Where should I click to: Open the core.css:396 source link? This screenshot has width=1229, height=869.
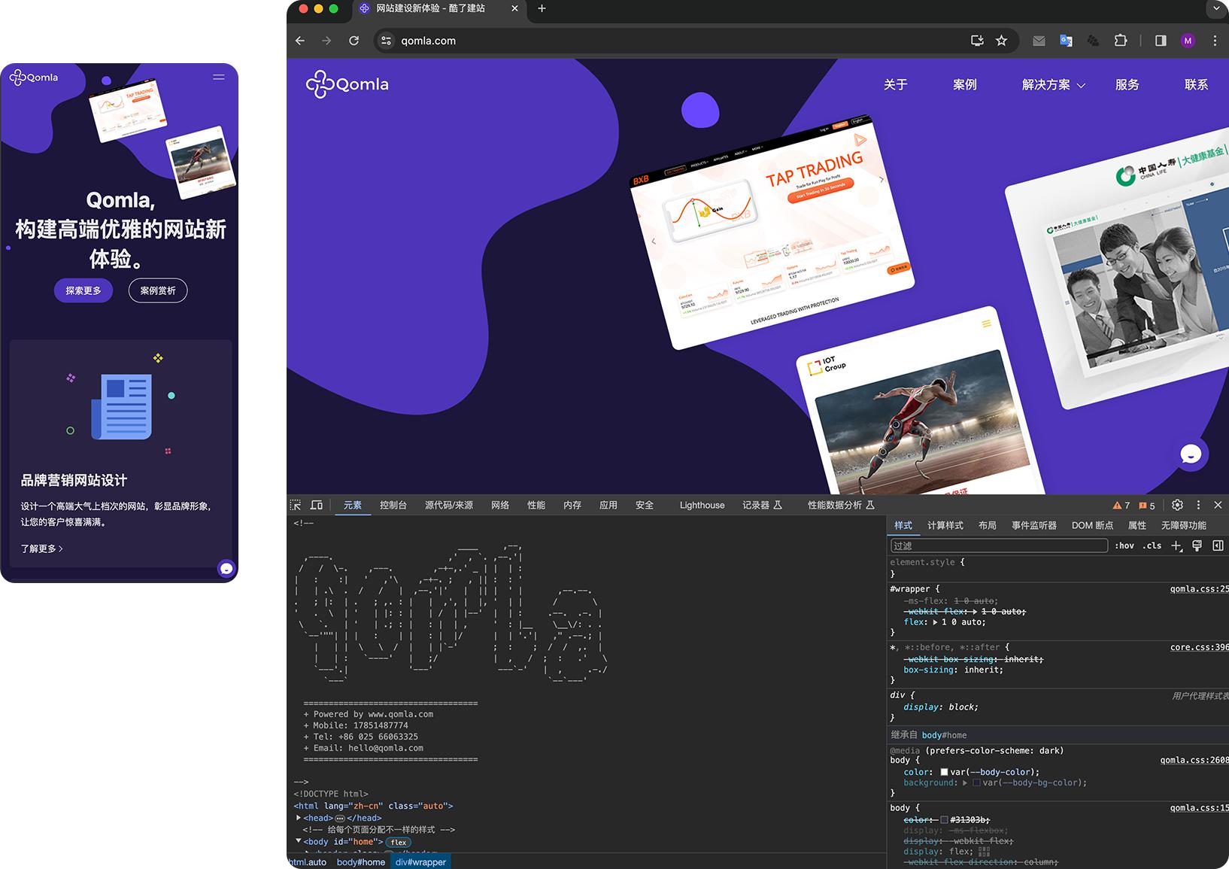pos(1200,647)
